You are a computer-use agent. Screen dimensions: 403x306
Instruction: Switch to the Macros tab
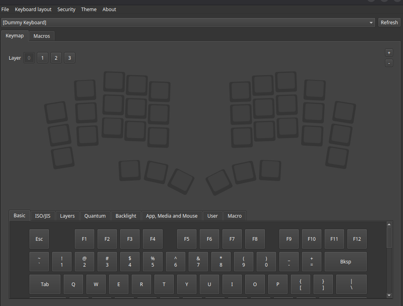click(x=41, y=36)
